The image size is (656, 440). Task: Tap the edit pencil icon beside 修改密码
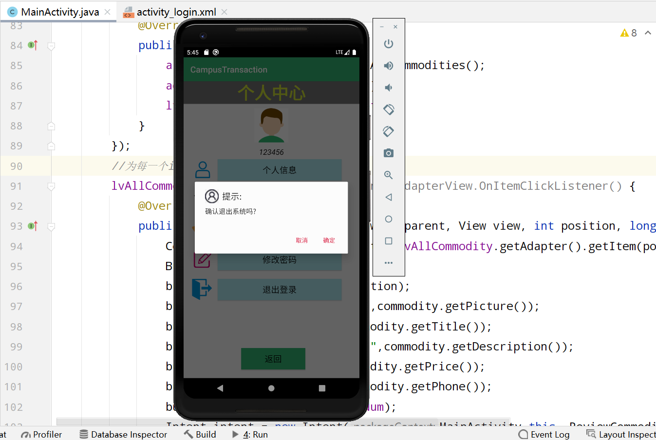(202, 260)
